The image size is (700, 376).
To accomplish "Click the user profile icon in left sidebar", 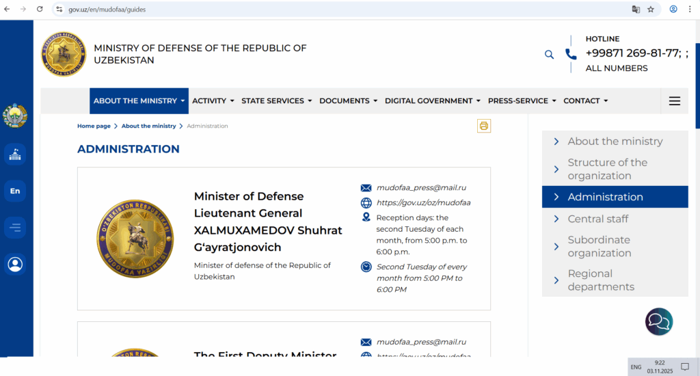I will [15, 264].
